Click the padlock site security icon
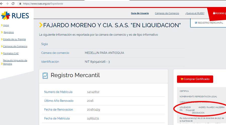Screen dimensions: 226x125 (20, 3)
